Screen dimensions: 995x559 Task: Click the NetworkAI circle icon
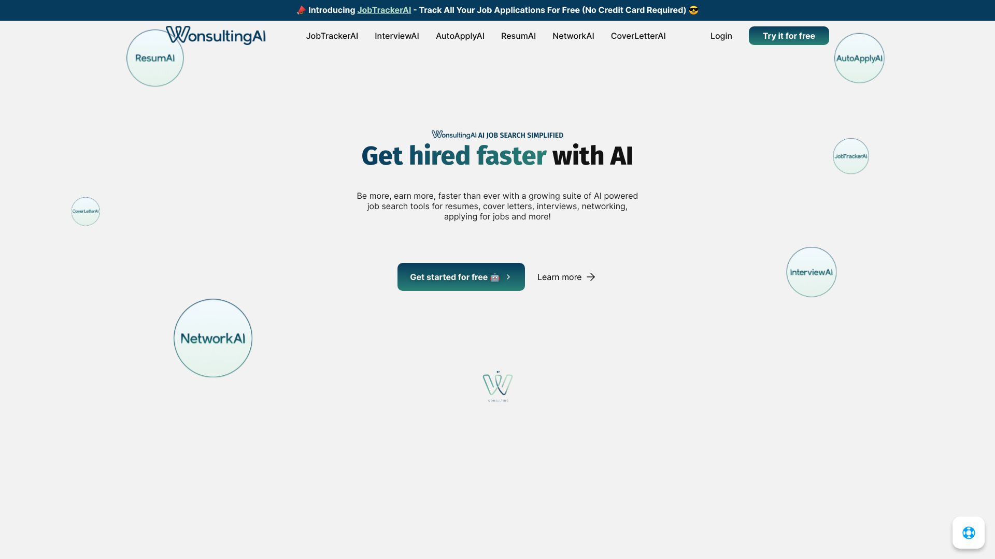pyautogui.click(x=212, y=338)
